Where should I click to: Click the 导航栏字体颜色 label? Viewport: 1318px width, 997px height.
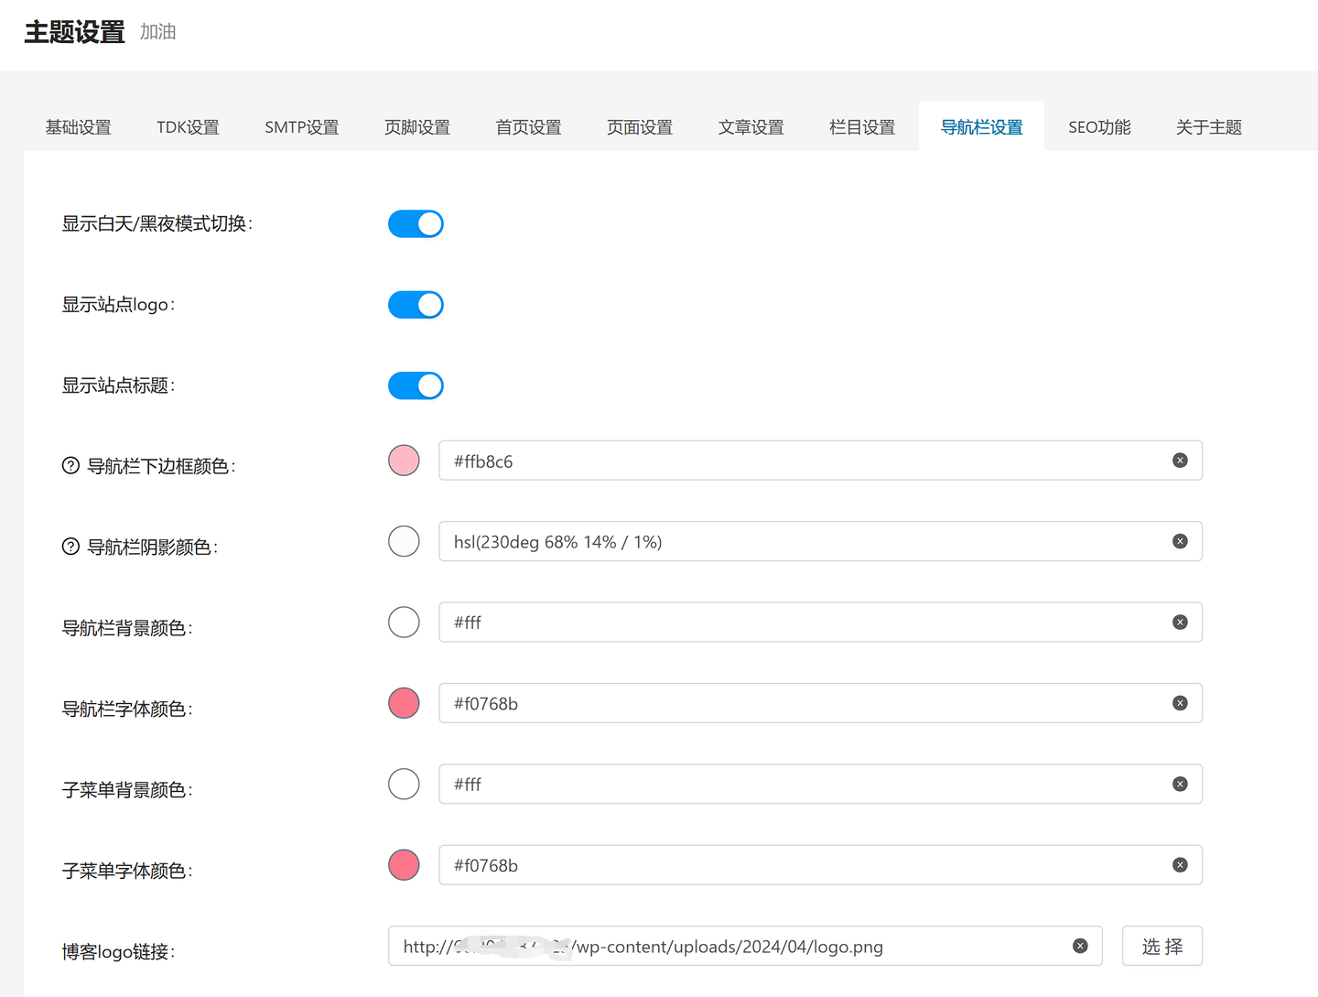(x=127, y=709)
